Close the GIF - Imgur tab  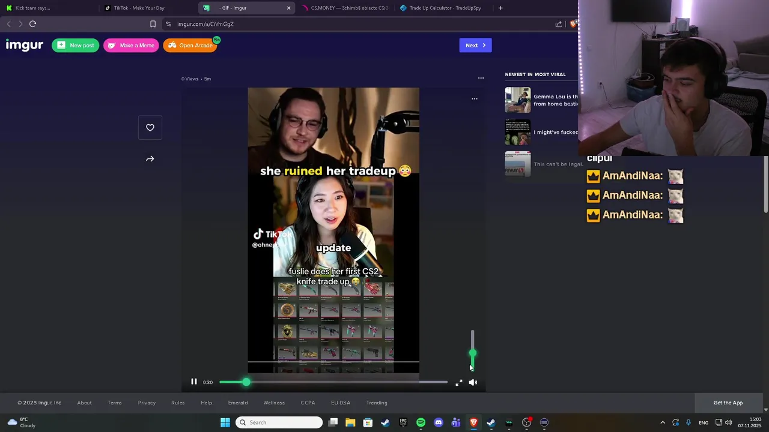click(288, 8)
